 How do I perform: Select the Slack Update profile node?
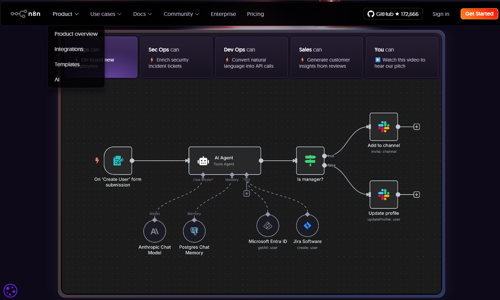point(384,195)
